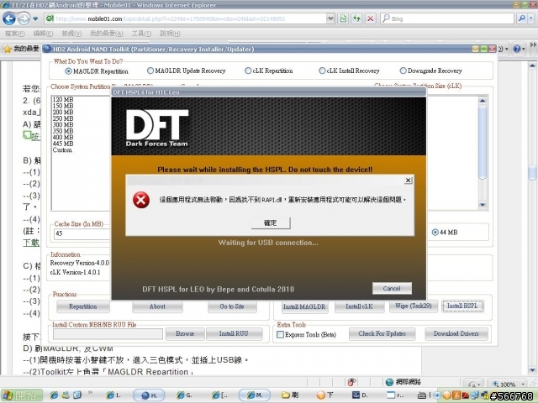Open the 檢視(V) menu

(x=71, y=34)
